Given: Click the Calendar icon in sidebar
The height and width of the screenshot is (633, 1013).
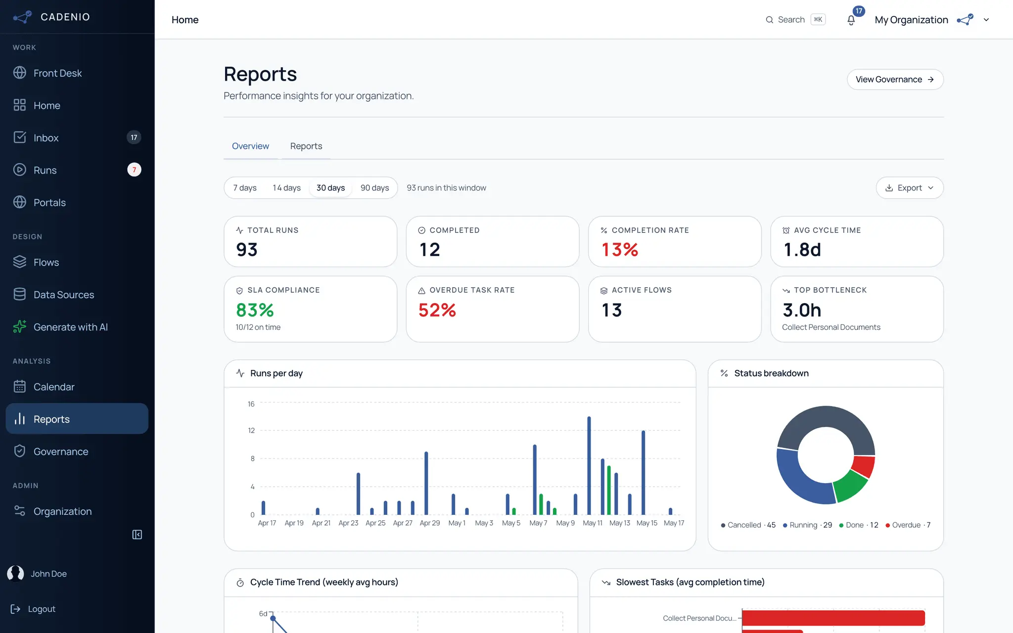Looking at the screenshot, I should (20, 387).
